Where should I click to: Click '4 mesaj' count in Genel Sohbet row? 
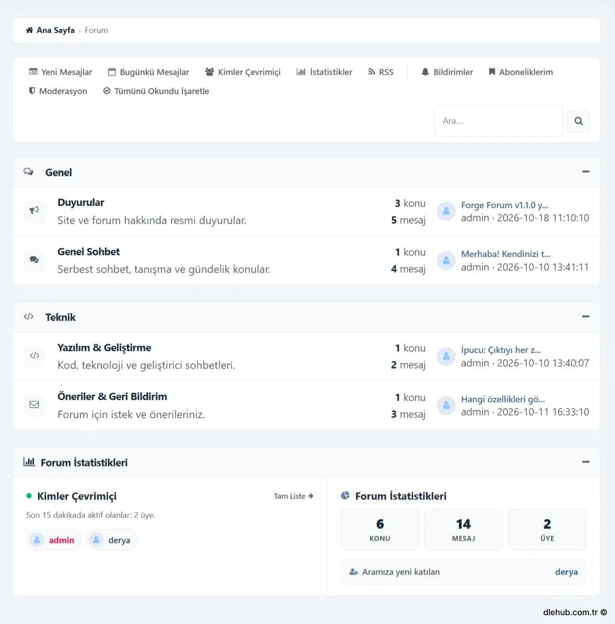click(x=408, y=269)
